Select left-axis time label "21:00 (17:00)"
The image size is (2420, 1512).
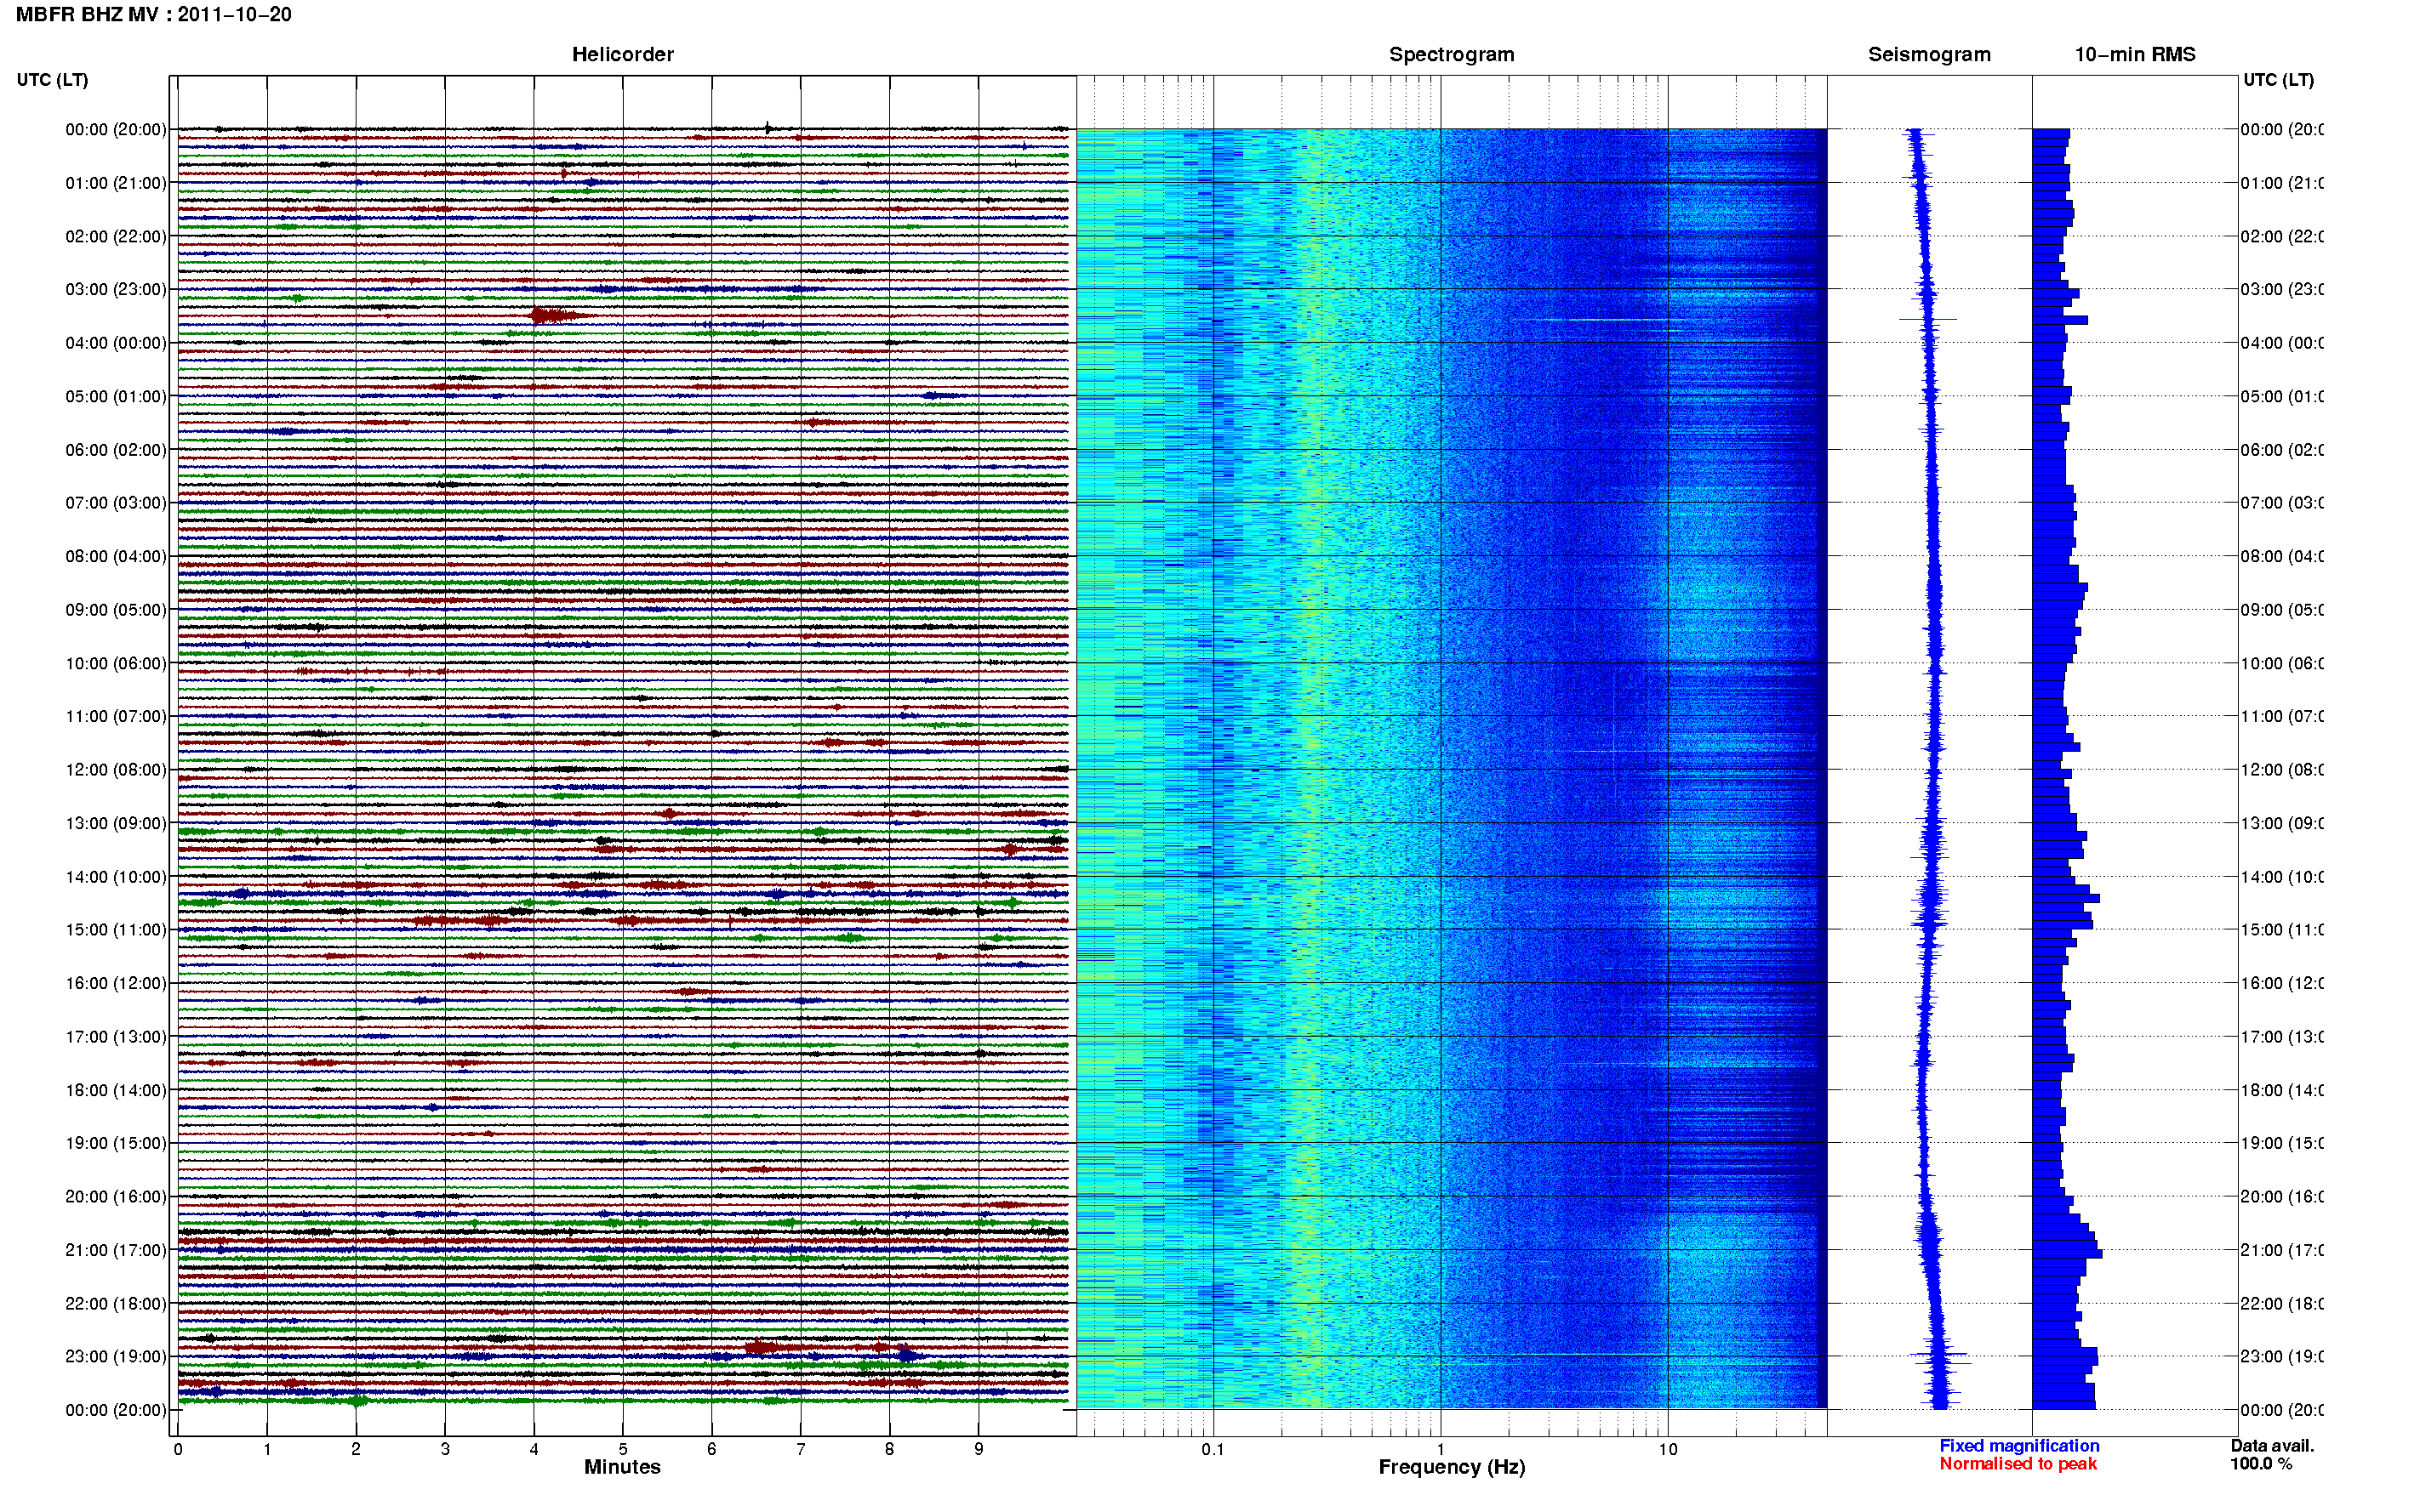[116, 1250]
